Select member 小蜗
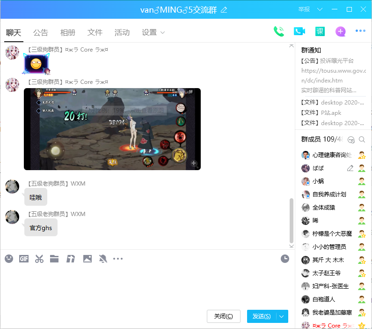Image resolution: width=372 pixels, height=329 pixels. pos(333,181)
